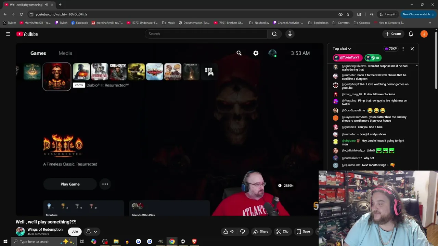Like the video with thumbs up
Image resolution: width=438 pixels, height=246 pixels.
[229, 231]
